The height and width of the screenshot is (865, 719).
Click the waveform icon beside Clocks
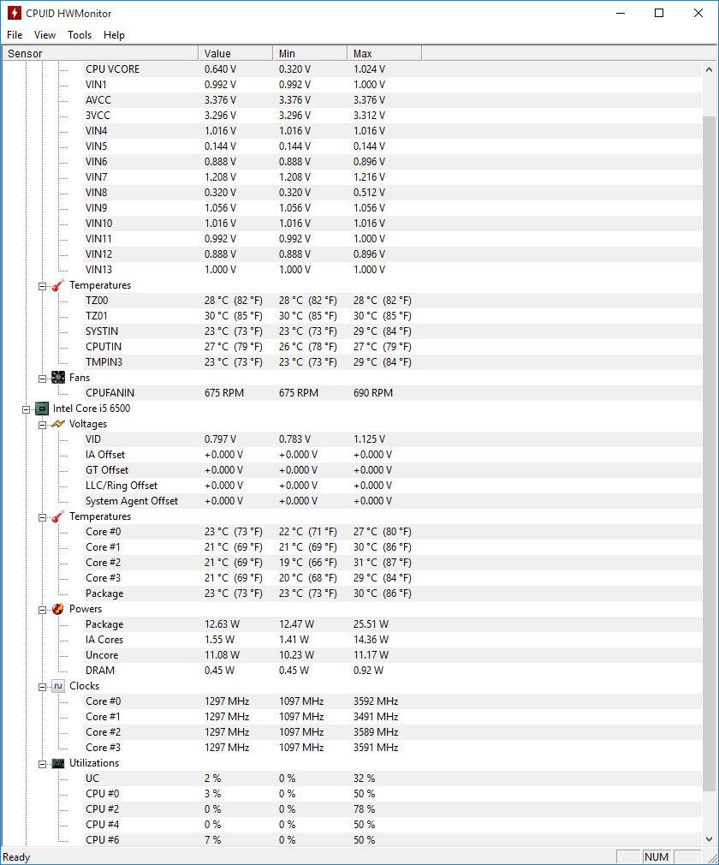pyautogui.click(x=58, y=686)
